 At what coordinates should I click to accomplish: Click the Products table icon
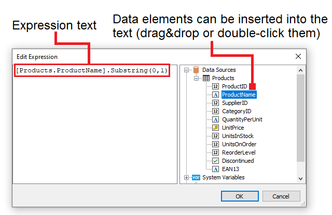point(206,78)
